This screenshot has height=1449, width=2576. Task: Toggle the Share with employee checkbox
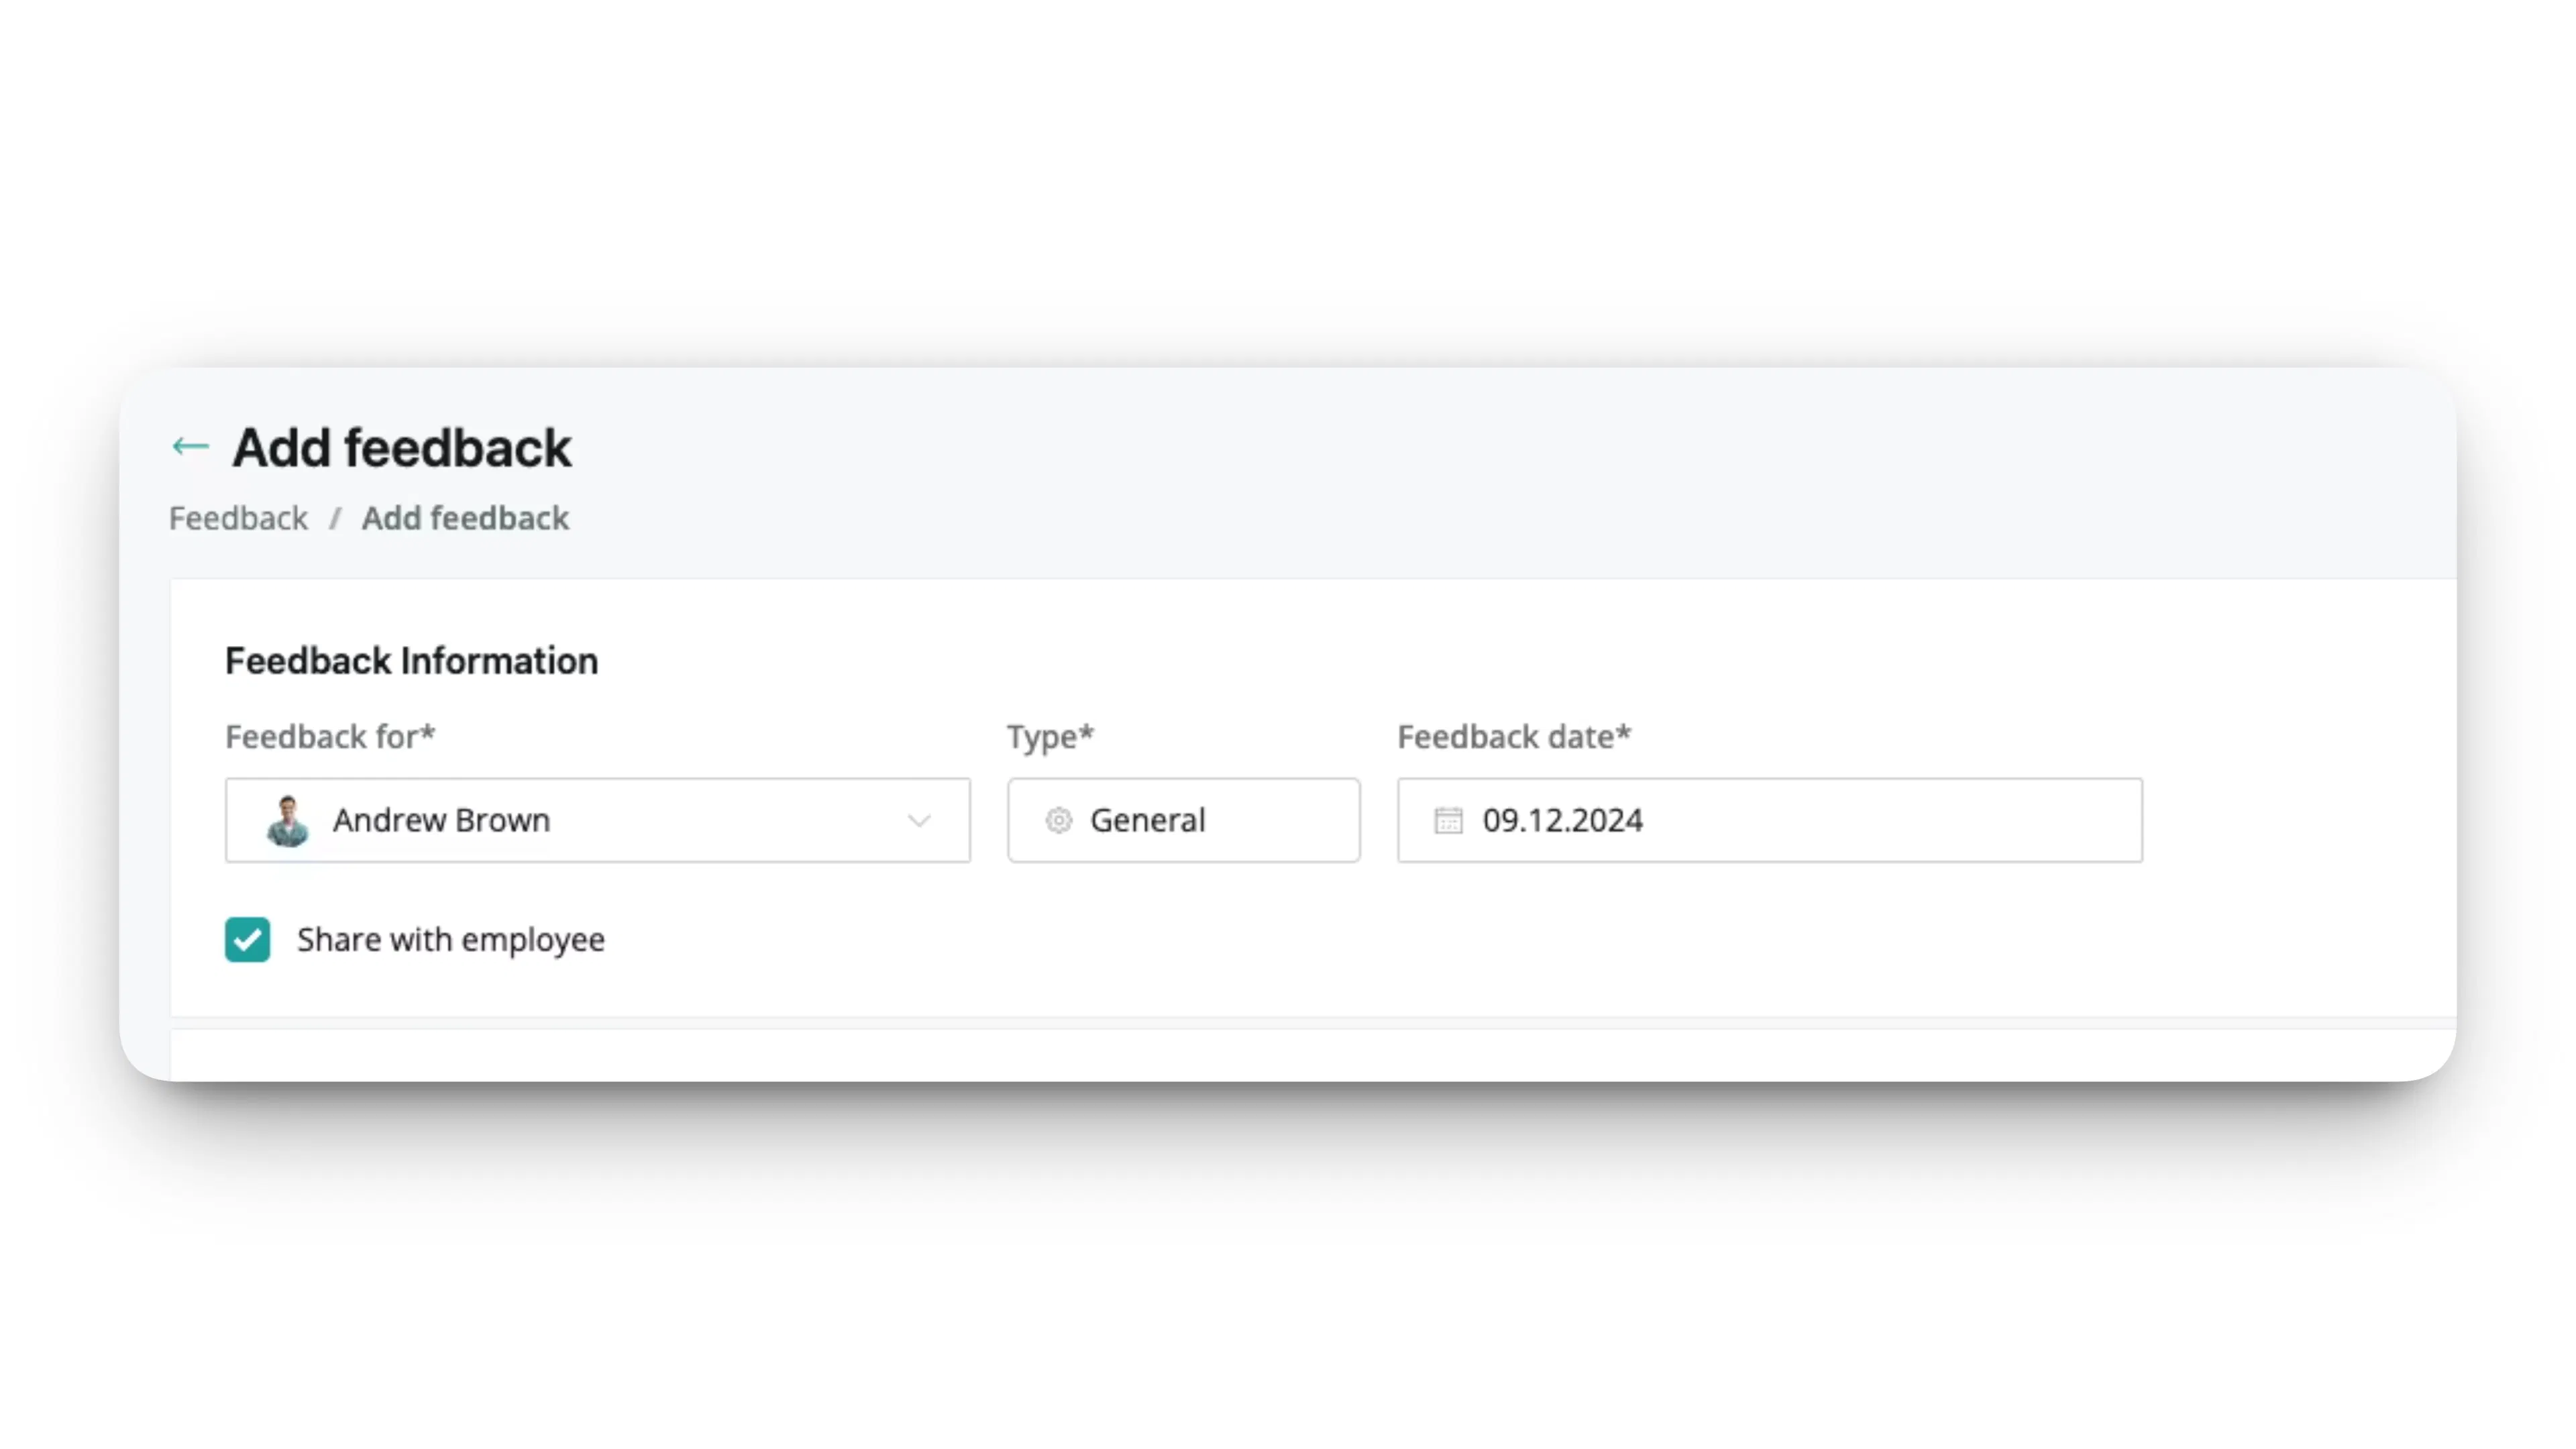pyautogui.click(x=247, y=940)
